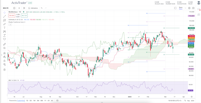
Task: Toggle log scale mode
Action: (188, 101)
